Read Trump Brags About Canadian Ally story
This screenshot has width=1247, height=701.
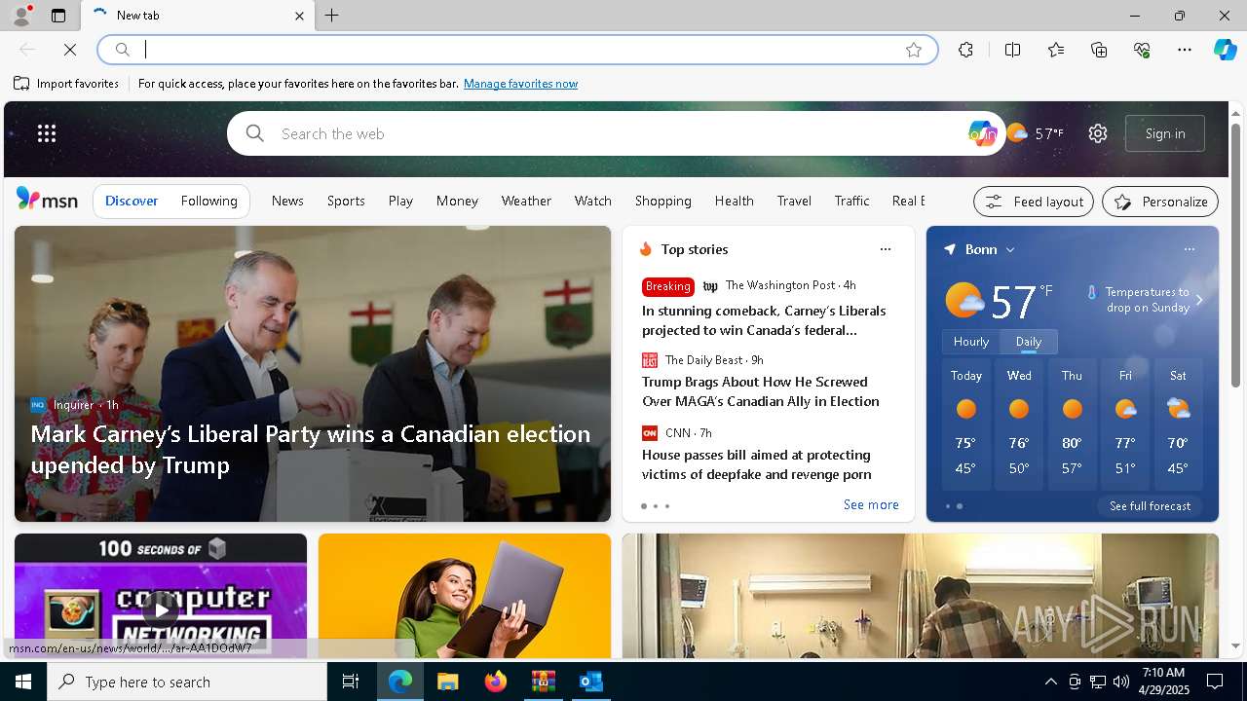pyautogui.click(x=760, y=391)
